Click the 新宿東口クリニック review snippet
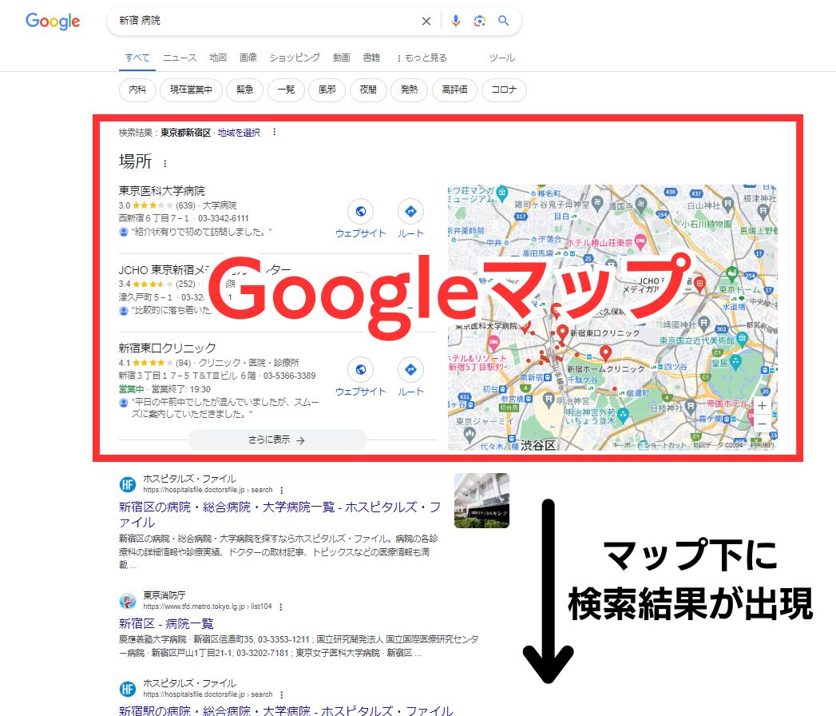This screenshot has width=836, height=716. coord(225,408)
